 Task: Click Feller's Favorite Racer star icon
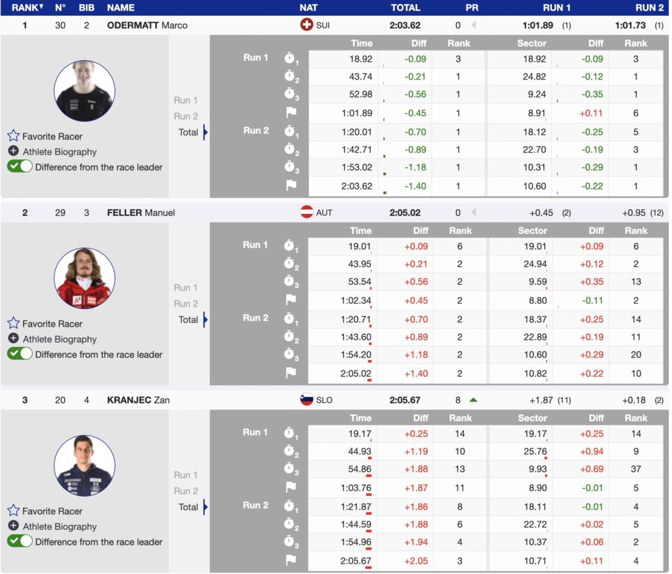[x=13, y=323]
